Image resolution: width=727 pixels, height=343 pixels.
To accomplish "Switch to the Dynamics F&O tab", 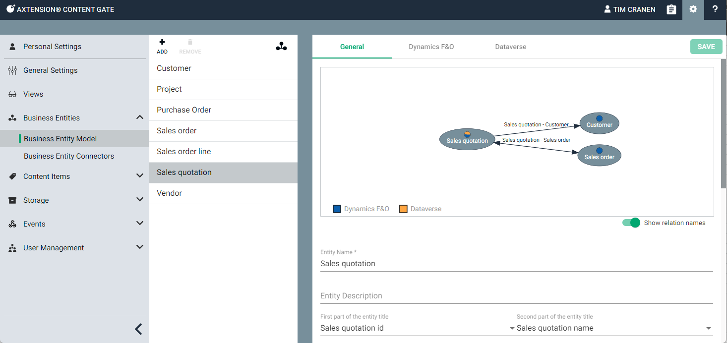I will pos(431,47).
